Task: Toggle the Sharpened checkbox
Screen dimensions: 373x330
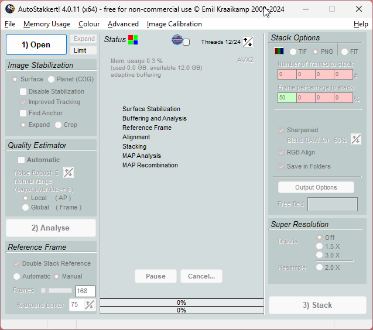Action: click(282, 130)
